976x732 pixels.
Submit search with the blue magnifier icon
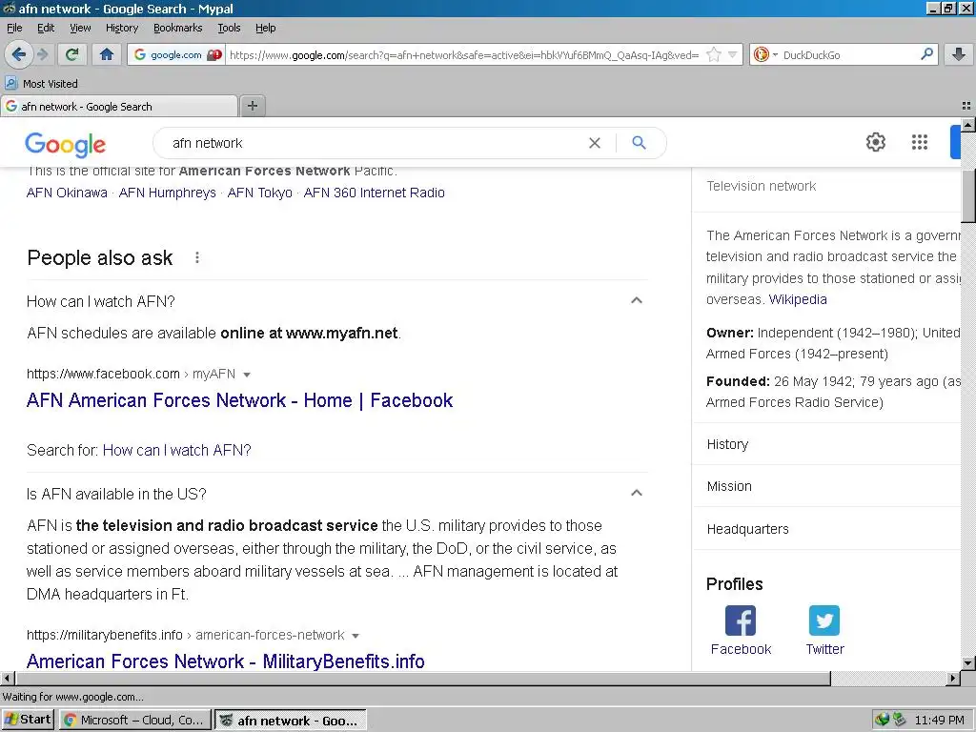(x=639, y=143)
